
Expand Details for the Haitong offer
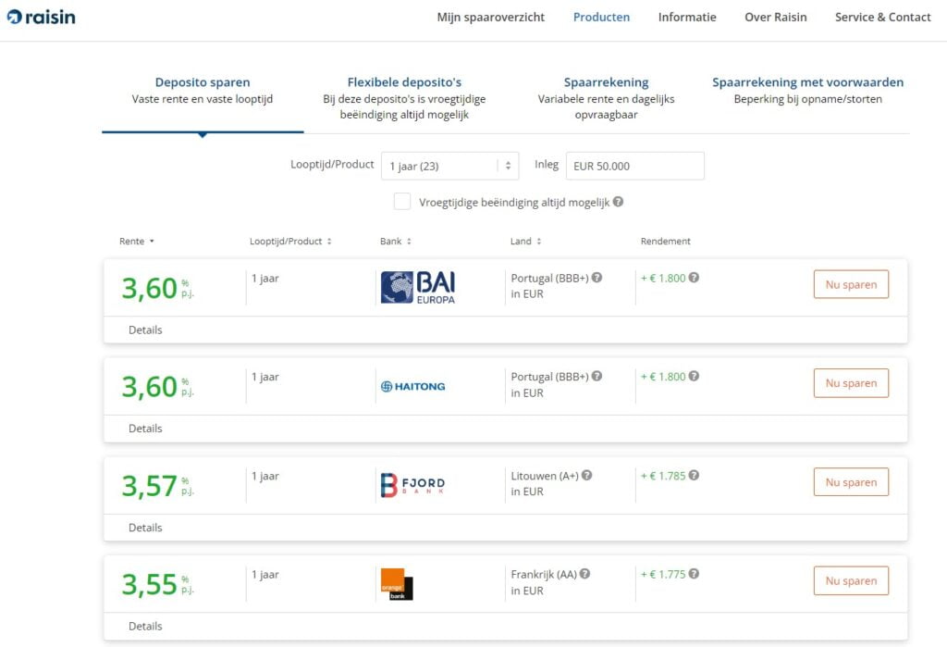pyautogui.click(x=145, y=429)
